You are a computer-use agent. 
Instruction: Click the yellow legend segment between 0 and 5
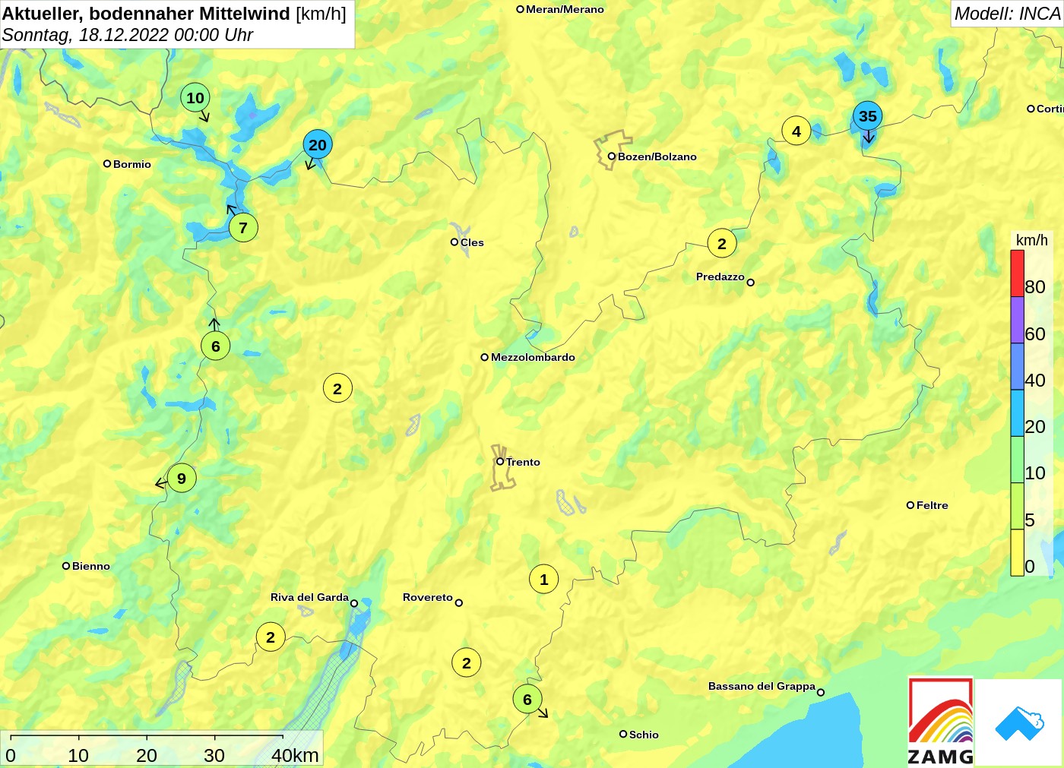pyautogui.click(x=1017, y=552)
